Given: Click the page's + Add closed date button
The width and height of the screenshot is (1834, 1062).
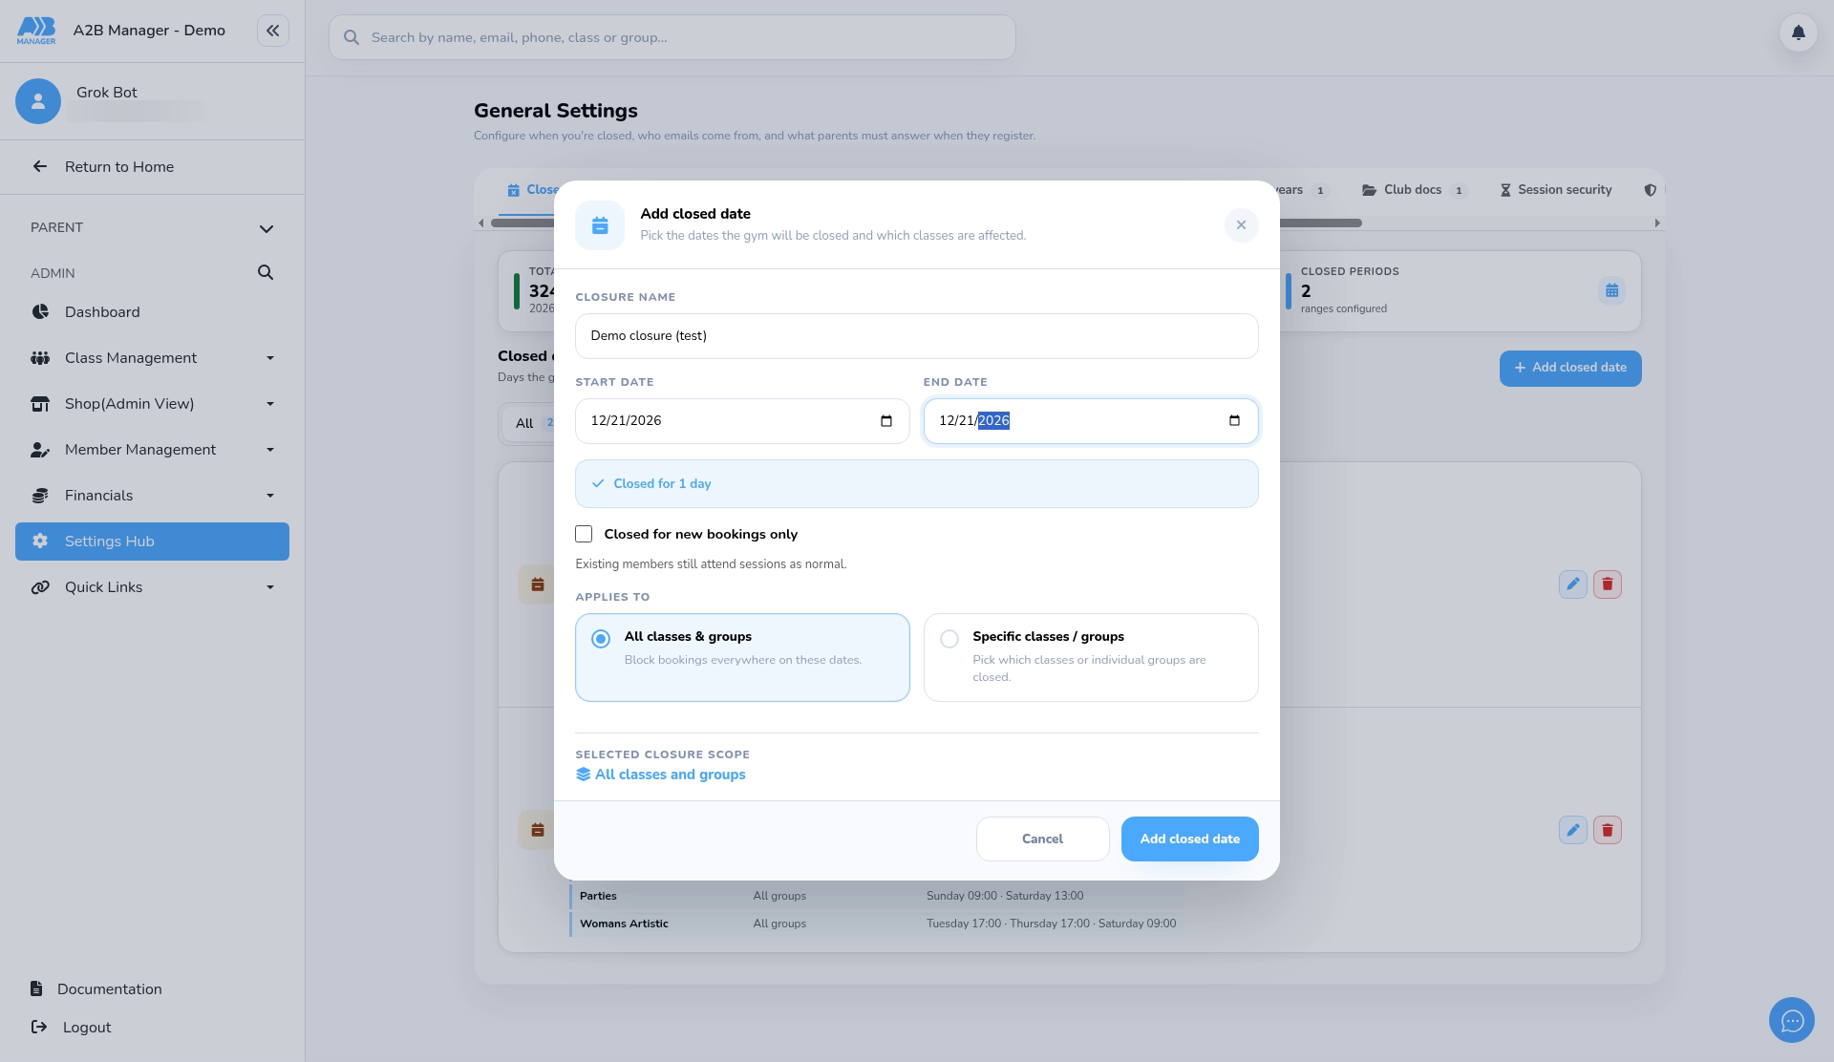Looking at the screenshot, I should (1570, 369).
